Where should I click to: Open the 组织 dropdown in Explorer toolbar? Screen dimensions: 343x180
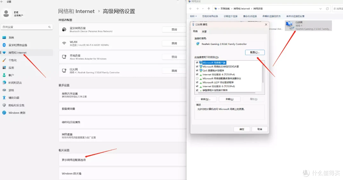point(193,16)
